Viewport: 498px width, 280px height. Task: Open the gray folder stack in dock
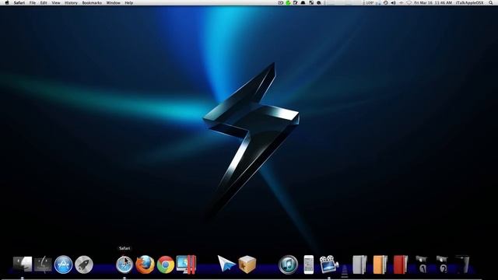coord(359,264)
